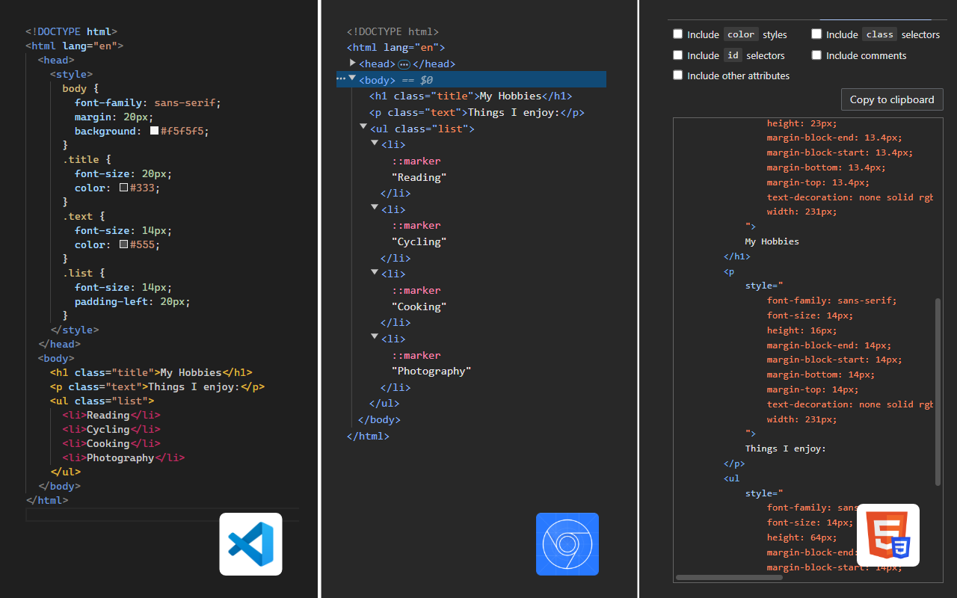Click the HTML5 CSS3 logo icon
This screenshot has height=598, width=957.
(887, 535)
